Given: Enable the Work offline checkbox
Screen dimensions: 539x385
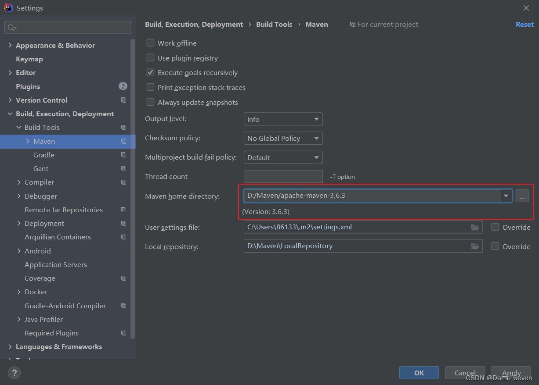Looking at the screenshot, I should [x=150, y=43].
